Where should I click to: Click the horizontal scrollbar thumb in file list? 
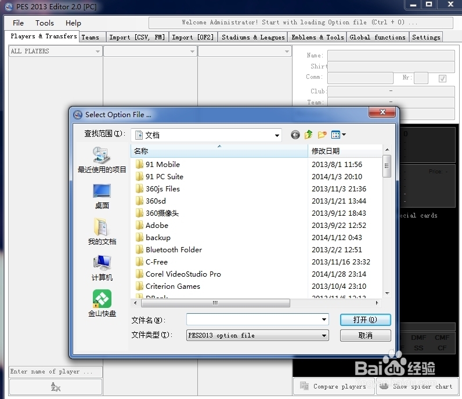pos(215,303)
